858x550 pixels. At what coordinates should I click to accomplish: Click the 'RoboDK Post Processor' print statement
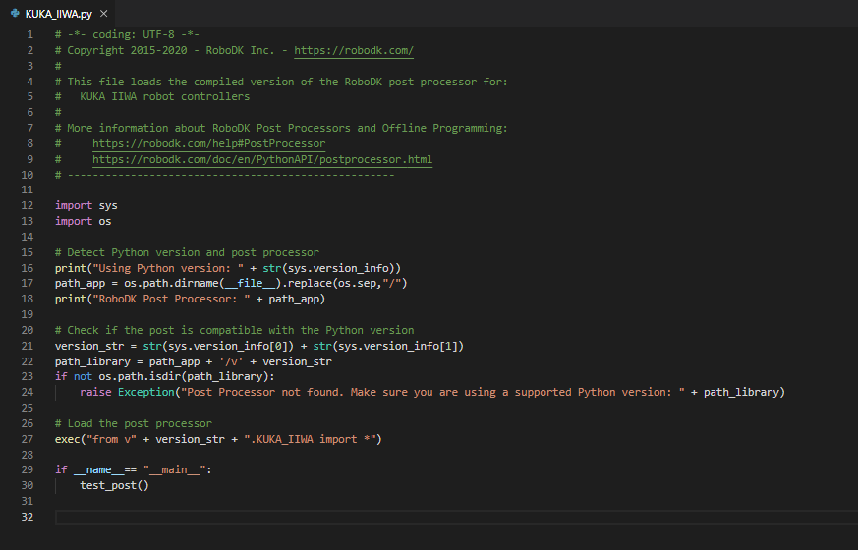[x=189, y=299]
